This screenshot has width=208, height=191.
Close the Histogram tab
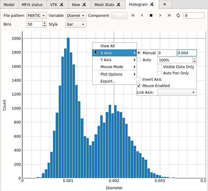tap(152, 5)
